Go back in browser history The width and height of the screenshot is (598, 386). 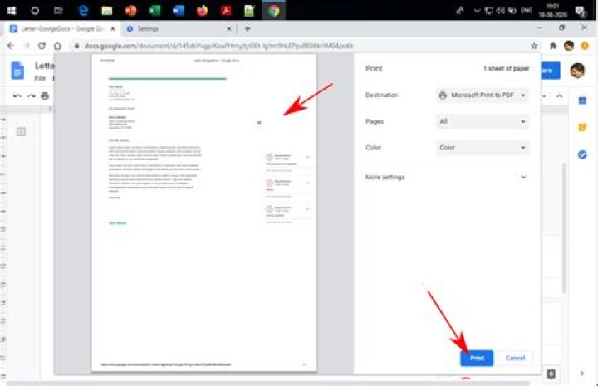pos(11,46)
